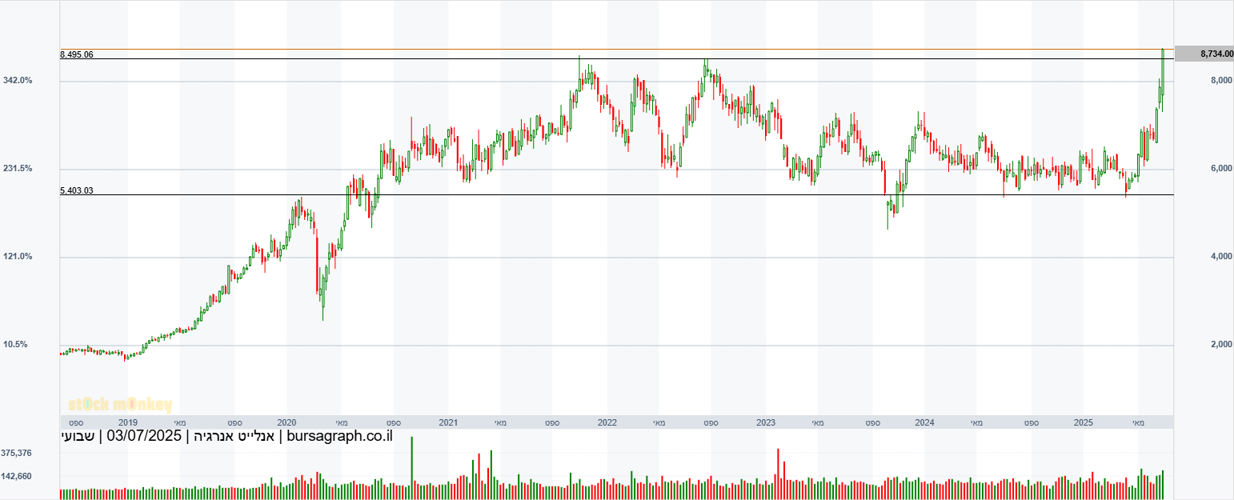Click the 2,000 price axis value
Image resolution: width=1234 pixels, height=500 pixels.
[1221, 345]
